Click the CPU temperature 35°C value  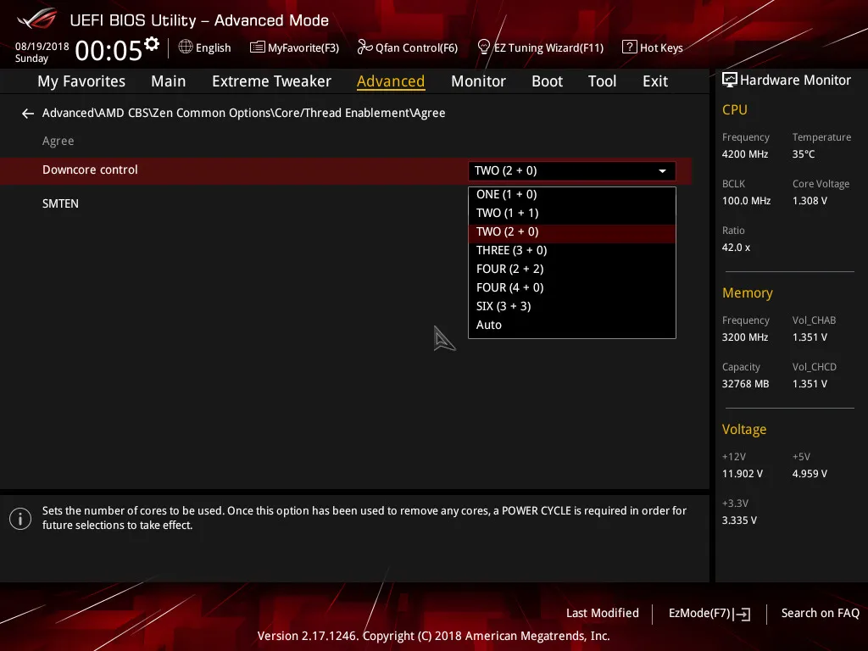[x=804, y=154]
